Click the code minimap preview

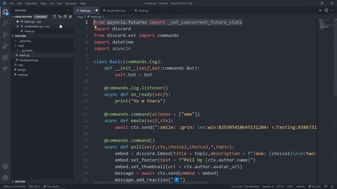click(325, 24)
